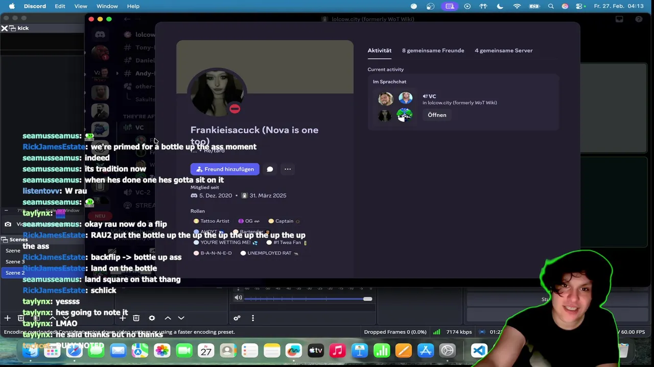Viewport: 654px width, 367px height.
Task: Add a new scene with plus icon
Action: click(8, 318)
